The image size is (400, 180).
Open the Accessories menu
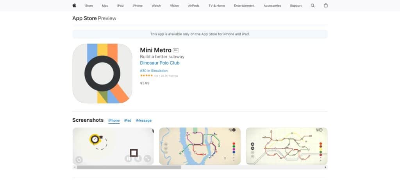pos(272,5)
